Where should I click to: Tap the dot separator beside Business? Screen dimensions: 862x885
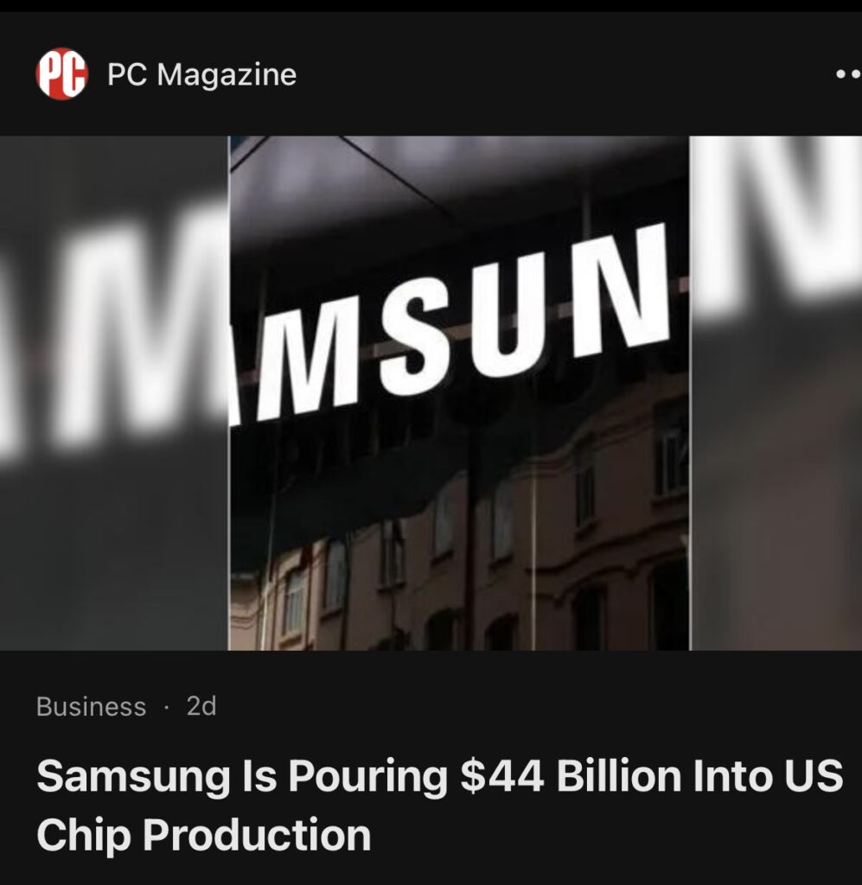click(166, 707)
